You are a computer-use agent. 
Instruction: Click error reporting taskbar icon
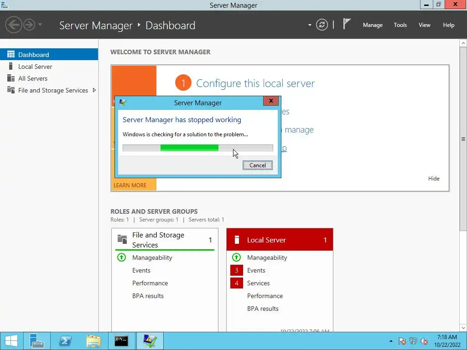(x=150, y=341)
